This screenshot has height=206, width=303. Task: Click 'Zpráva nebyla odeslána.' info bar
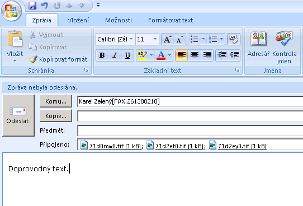(153, 87)
